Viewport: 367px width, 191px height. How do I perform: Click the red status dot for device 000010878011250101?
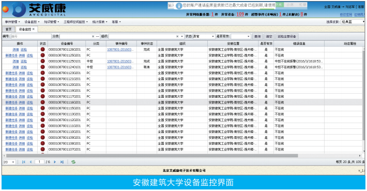click(x=42, y=61)
